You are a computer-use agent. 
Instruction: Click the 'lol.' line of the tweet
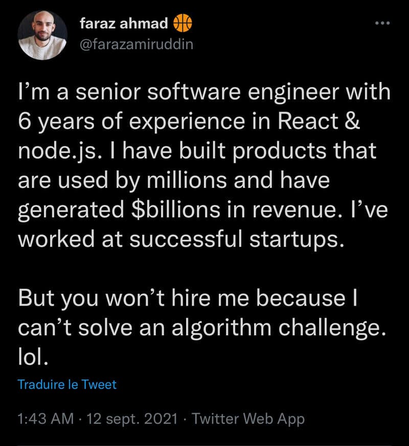coord(33,357)
